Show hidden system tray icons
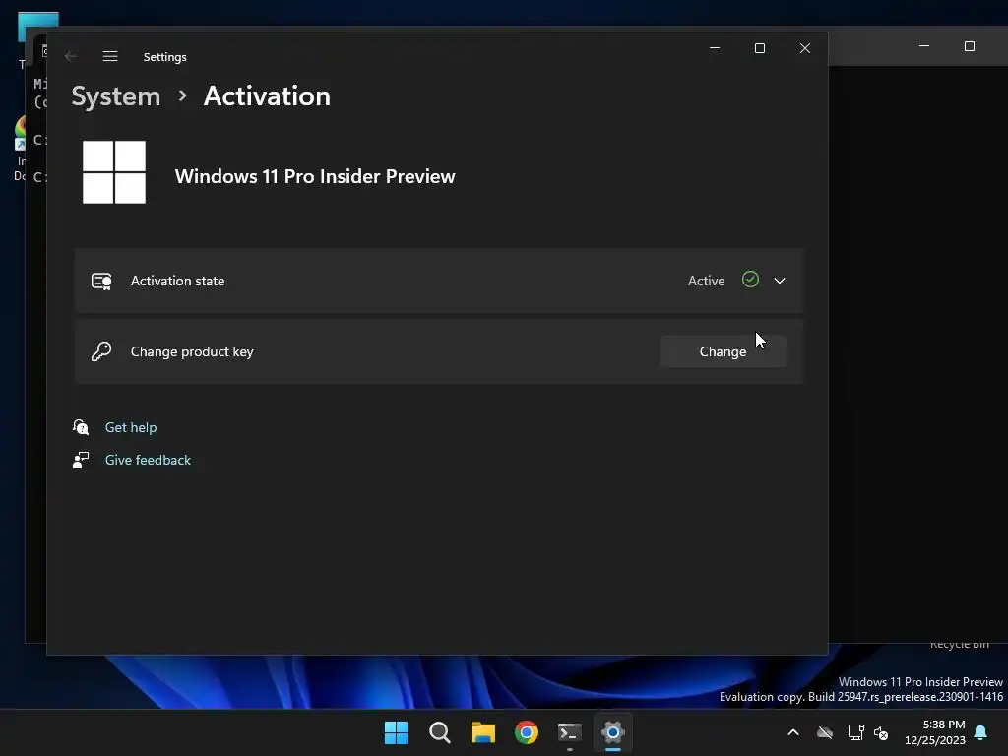This screenshot has width=1008, height=756. [793, 732]
